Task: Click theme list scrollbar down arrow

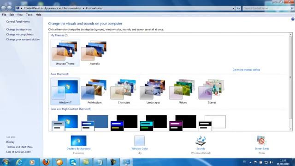Action: [x=291, y=129]
